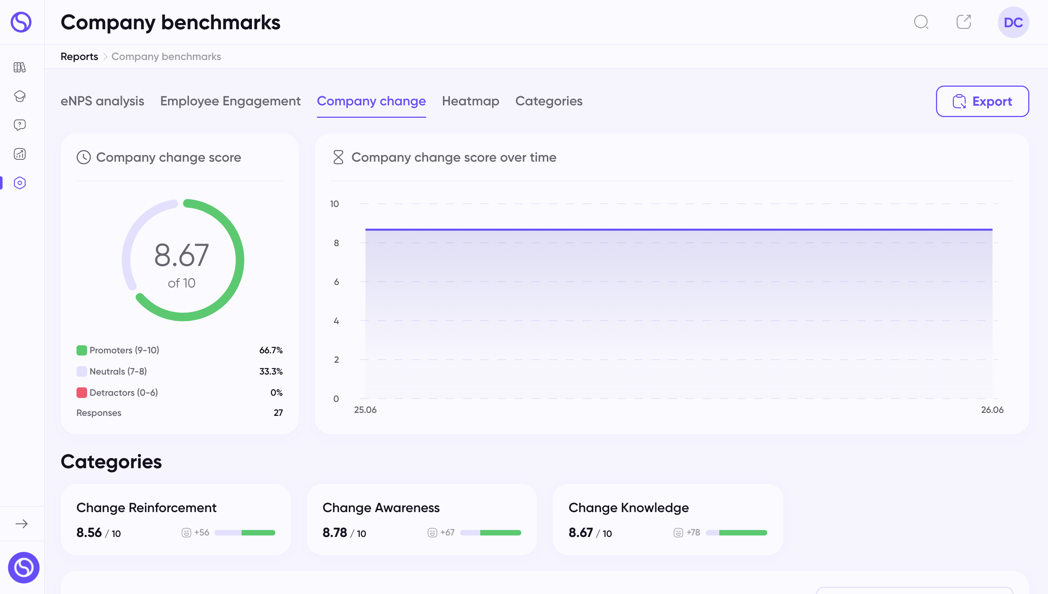Click the Export button
1048x594 pixels.
982,101
